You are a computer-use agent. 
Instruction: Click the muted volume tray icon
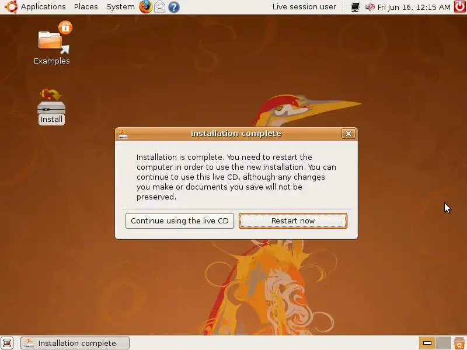click(370, 7)
